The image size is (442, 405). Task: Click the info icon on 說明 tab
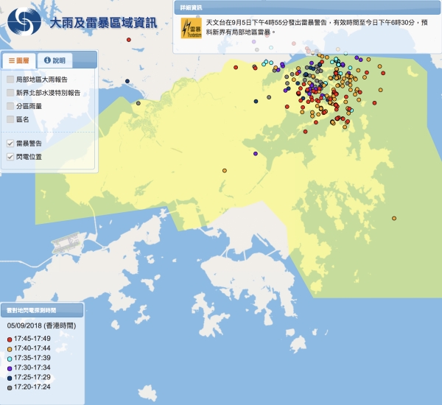pos(47,60)
